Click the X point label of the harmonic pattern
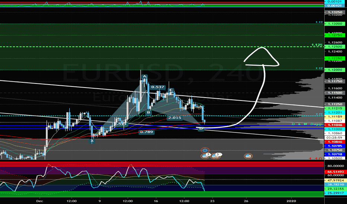The width and height of the screenshot is (347, 204). click(x=93, y=141)
